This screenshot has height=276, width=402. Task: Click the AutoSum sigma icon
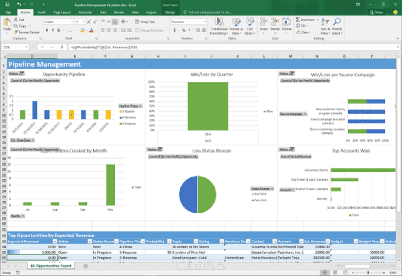coord(298,19)
